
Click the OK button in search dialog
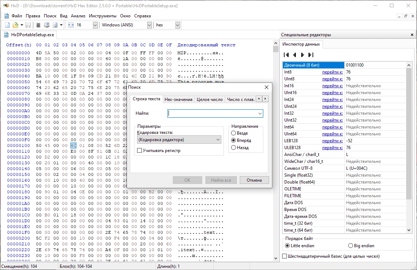(187, 180)
